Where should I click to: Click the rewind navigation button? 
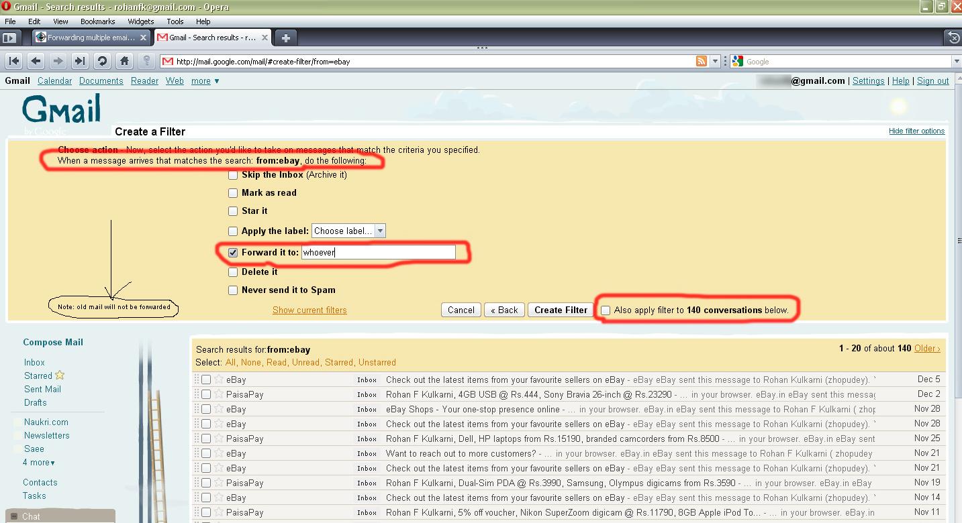click(14, 61)
